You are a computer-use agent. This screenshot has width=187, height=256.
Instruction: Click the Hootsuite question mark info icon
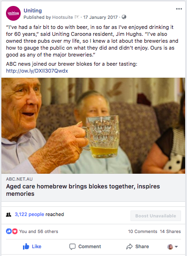77,17
